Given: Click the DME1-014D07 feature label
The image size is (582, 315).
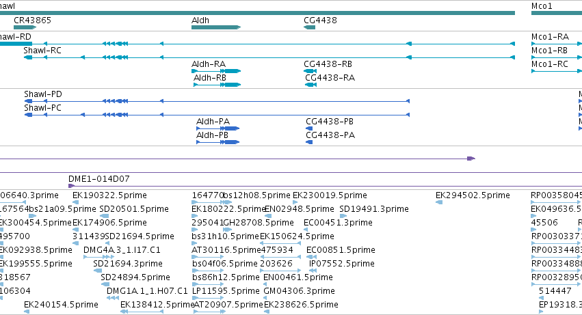Looking at the screenshot, I should coord(99,179).
